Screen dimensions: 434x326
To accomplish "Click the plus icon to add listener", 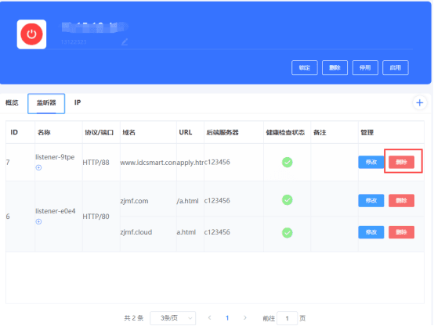I will [x=420, y=102].
